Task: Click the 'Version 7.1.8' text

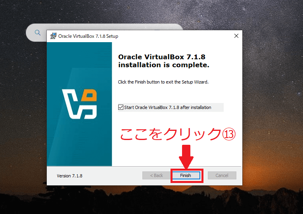Action: tap(69, 176)
